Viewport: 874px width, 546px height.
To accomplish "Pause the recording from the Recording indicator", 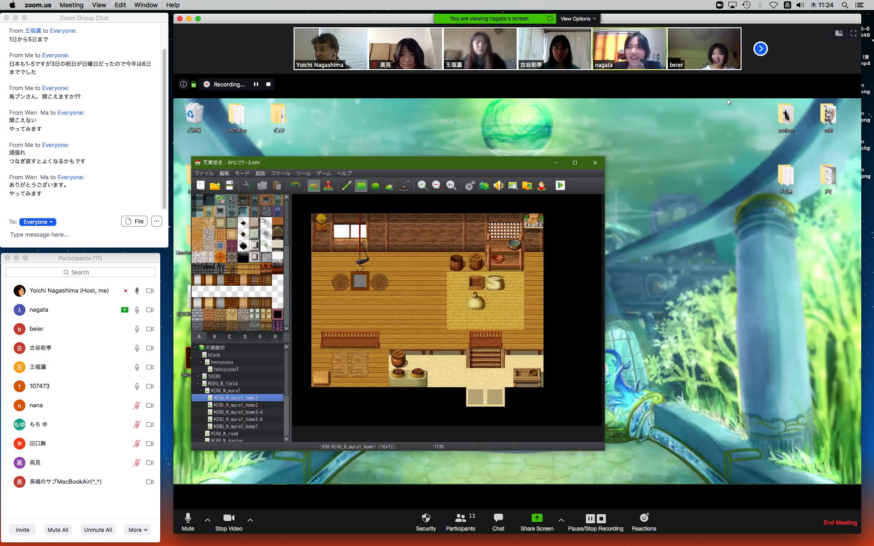I will point(256,84).
